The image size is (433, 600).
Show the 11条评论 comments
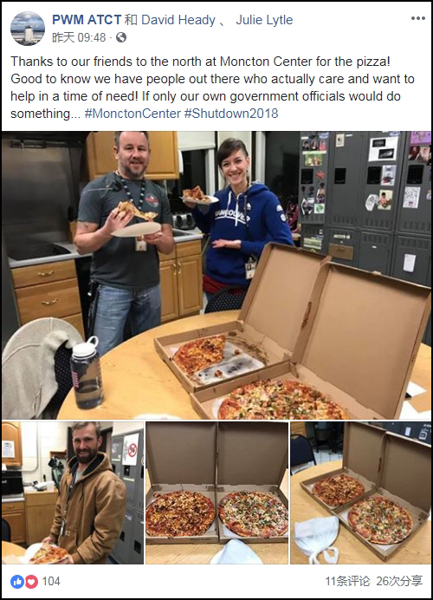tap(347, 582)
